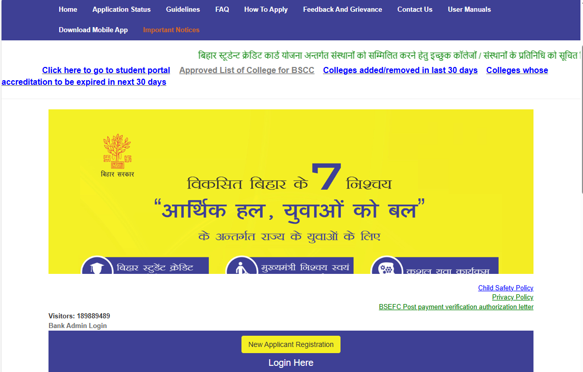Click Download Mobile App menu entry

click(93, 30)
